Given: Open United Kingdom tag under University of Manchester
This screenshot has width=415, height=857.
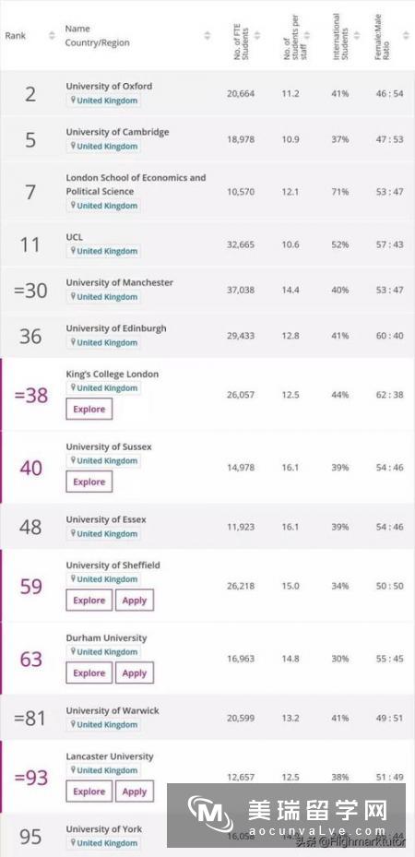Looking at the screenshot, I should [103, 297].
